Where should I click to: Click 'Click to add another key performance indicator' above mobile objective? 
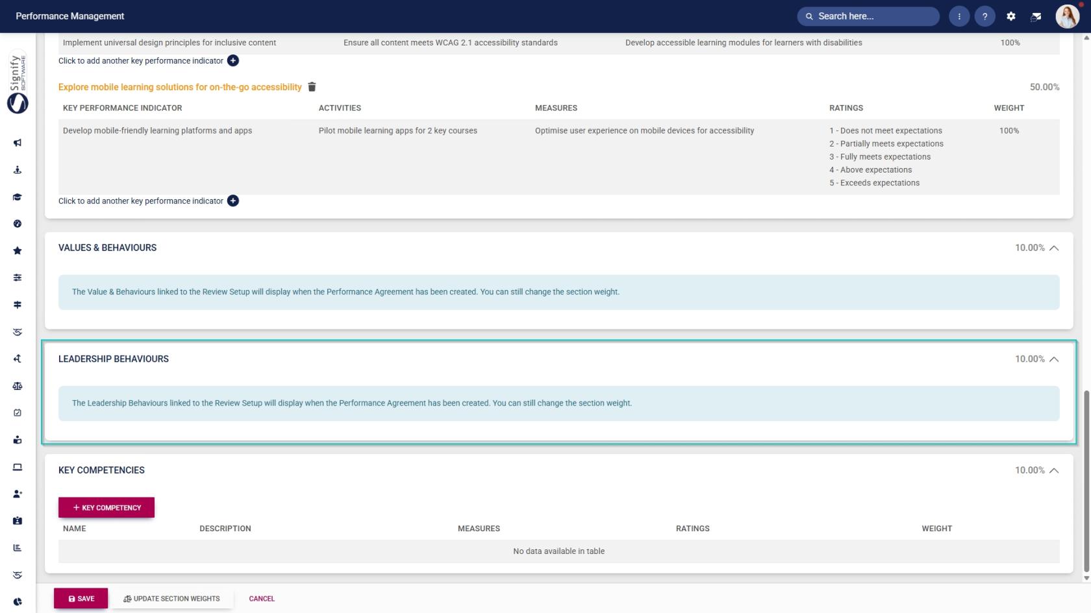pyautogui.click(x=141, y=61)
